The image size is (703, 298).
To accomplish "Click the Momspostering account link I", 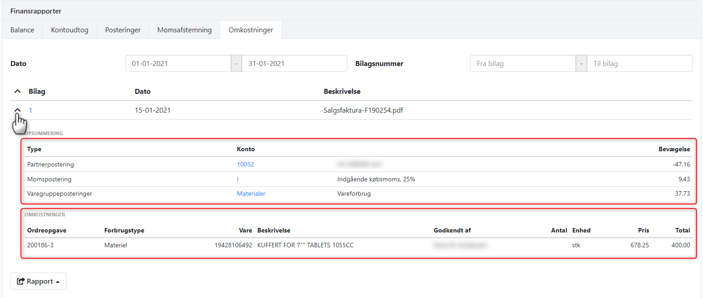I will [238, 180].
